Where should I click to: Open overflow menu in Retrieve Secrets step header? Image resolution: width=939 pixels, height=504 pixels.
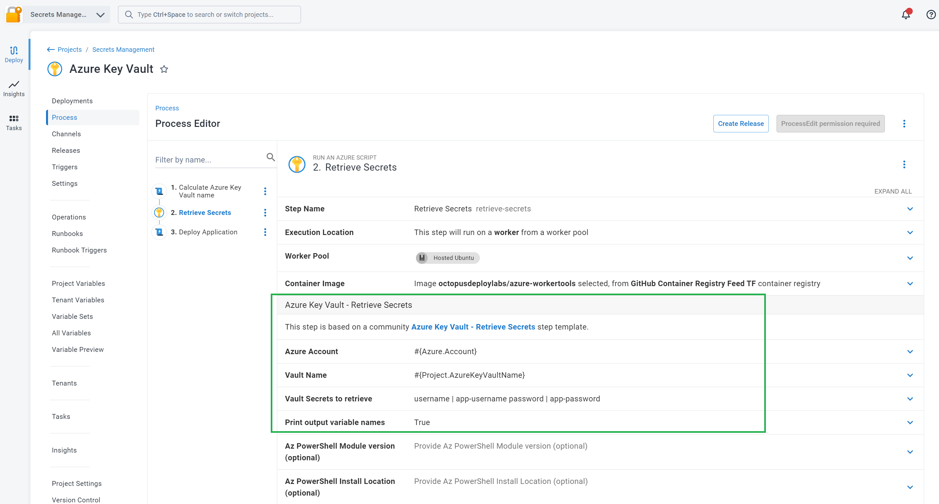point(904,164)
